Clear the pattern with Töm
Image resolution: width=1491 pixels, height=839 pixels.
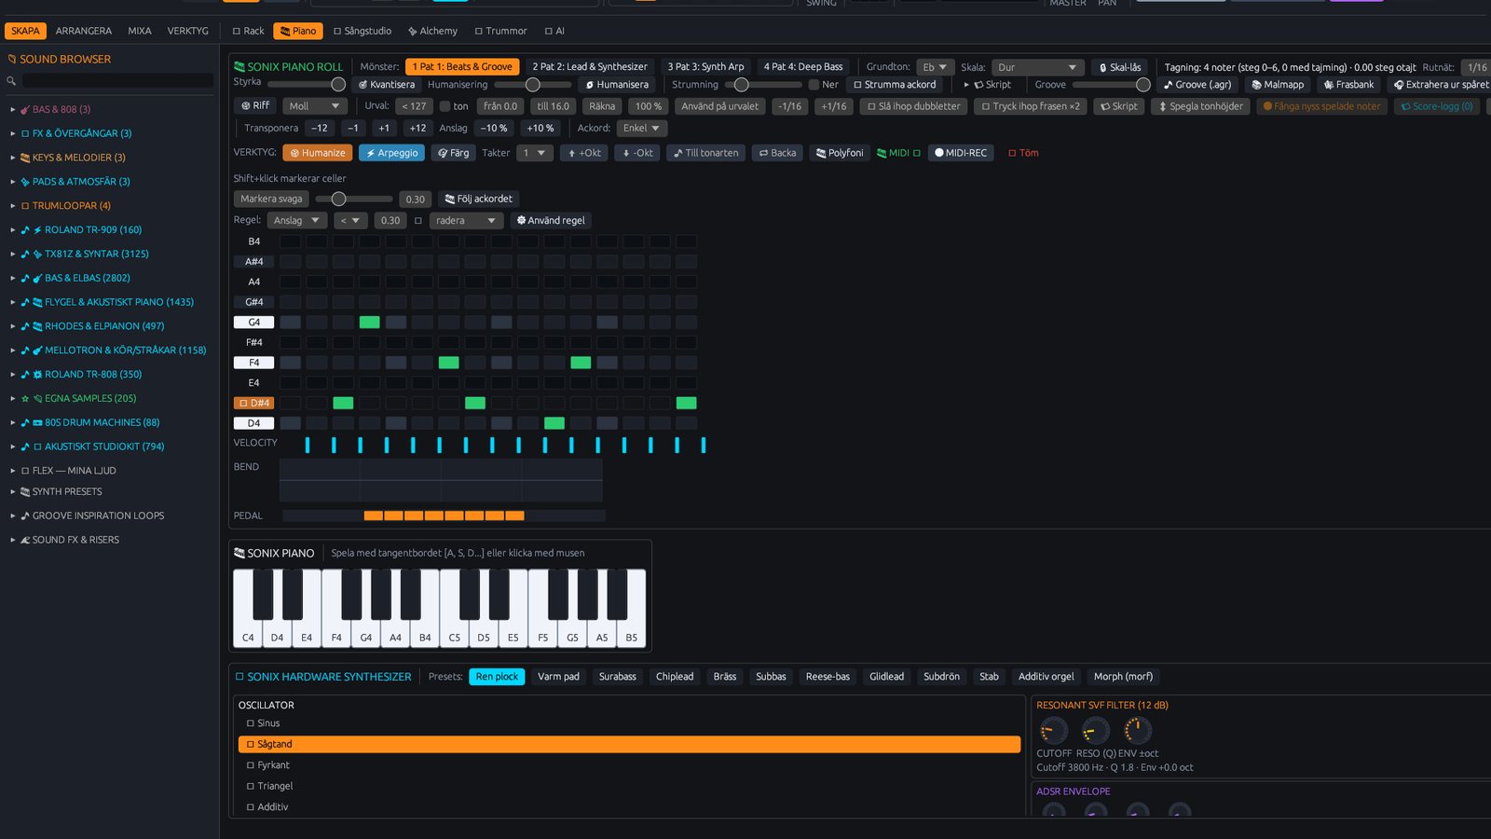click(1023, 153)
